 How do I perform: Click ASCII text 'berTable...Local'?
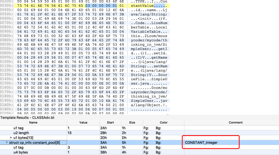point(149,27)
